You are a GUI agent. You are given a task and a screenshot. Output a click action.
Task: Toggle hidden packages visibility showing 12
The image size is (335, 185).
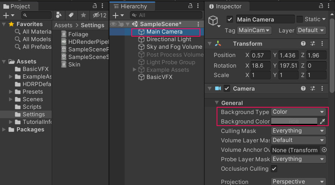click(100, 15)
